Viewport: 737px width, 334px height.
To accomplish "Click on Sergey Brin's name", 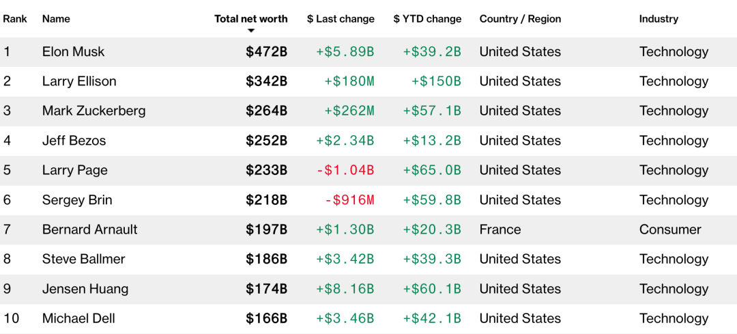I will pos(77,200).
